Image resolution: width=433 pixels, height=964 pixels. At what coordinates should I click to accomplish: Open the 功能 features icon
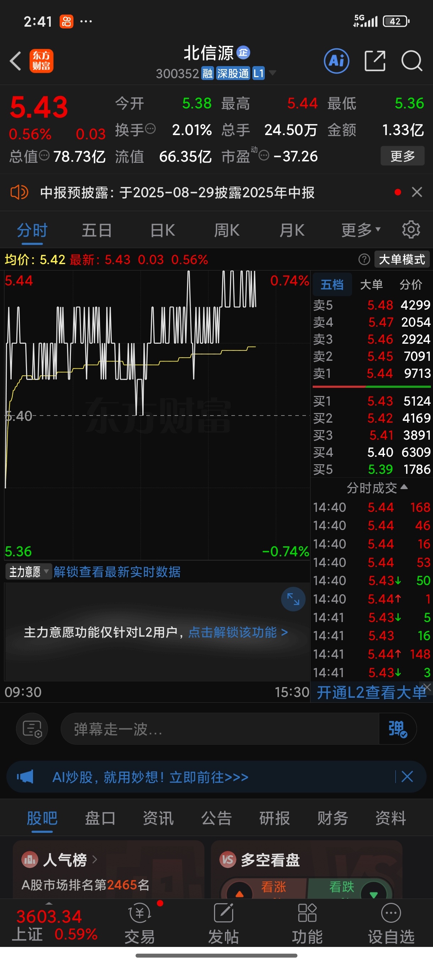[307, 923]
